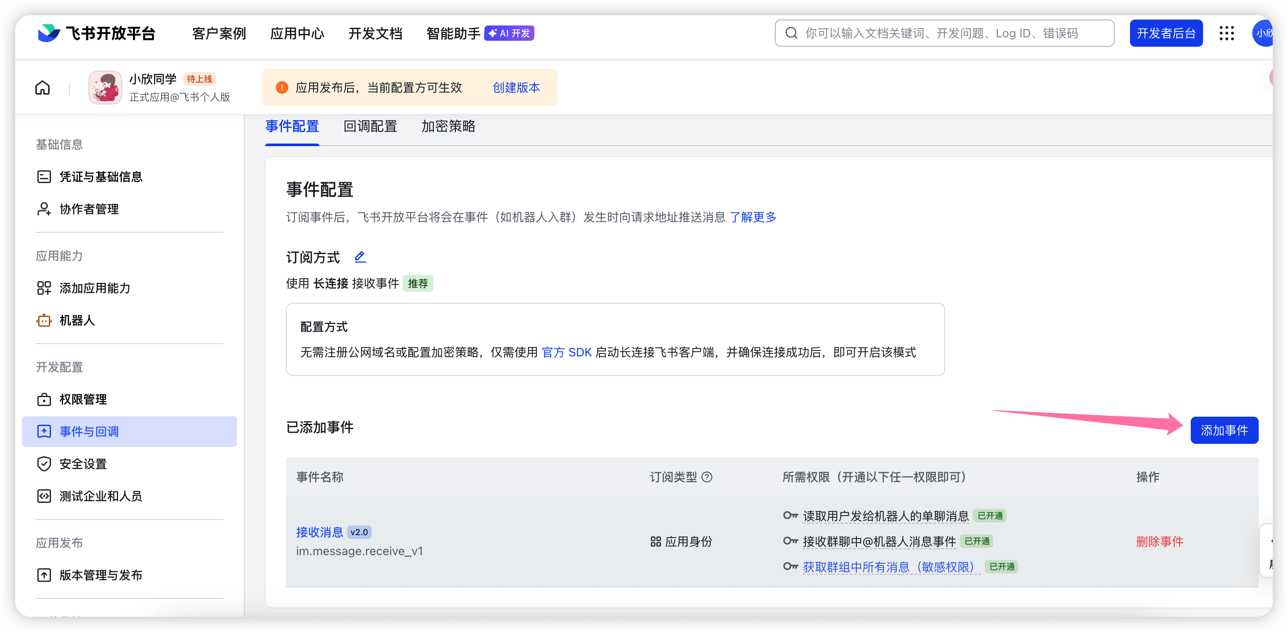Switch to the 回调配置 tab
1288x632 pixels.
[370, 127]
